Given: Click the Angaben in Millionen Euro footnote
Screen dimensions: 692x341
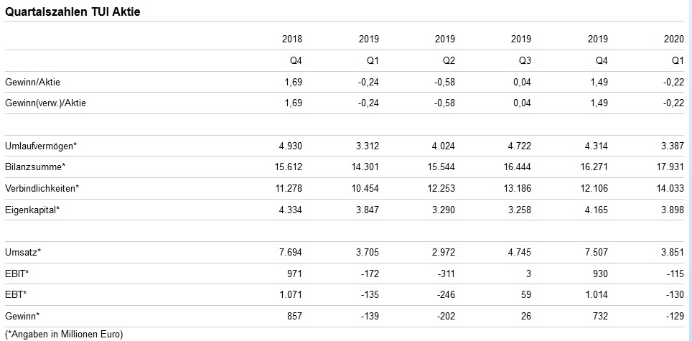Looking at the screenshot, I should pyautogui.click(x=64, y=334).
